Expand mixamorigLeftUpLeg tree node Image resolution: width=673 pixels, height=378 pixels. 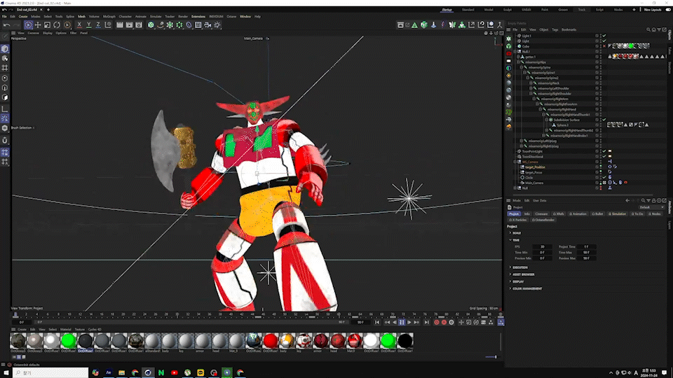[522, 141]
